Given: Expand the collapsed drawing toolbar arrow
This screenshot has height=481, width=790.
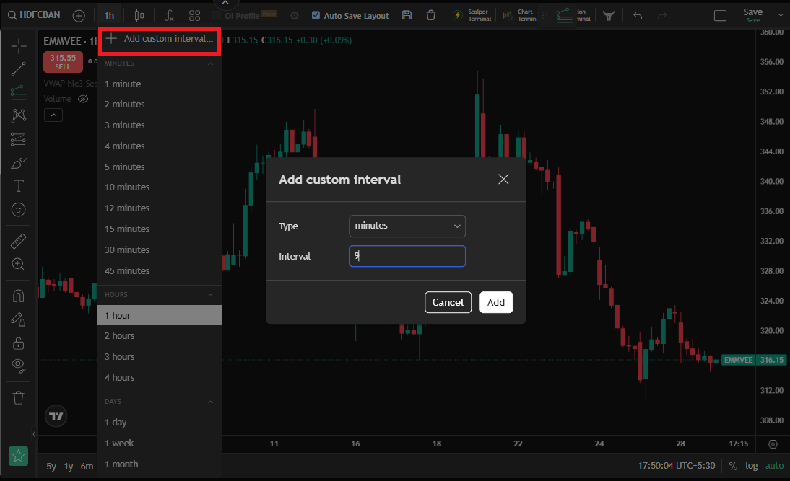Looking at the screenshot, I should (34, 434).
